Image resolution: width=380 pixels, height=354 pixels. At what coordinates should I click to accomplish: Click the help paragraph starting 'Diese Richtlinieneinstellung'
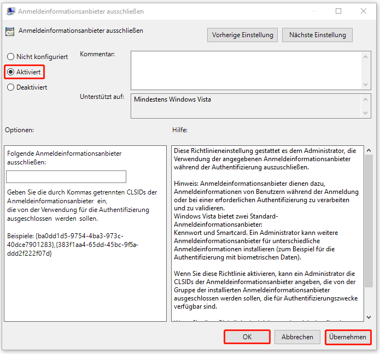pos(265,159)
